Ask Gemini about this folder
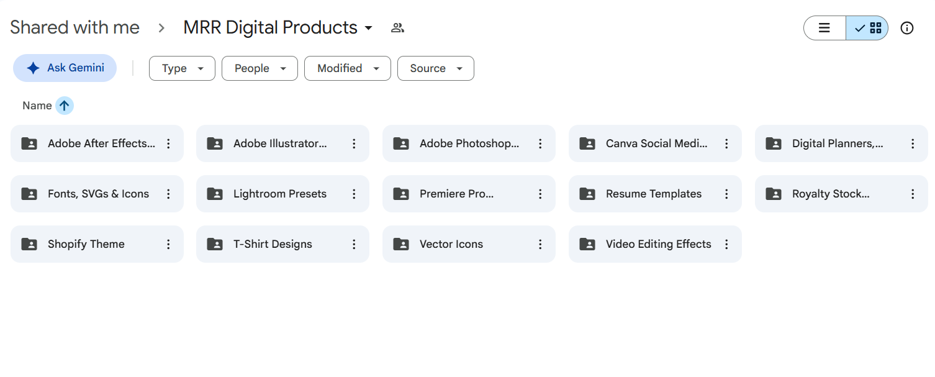The height and width of the screenshot is (377, 935). pyautogui.click(x=65, y=68)
